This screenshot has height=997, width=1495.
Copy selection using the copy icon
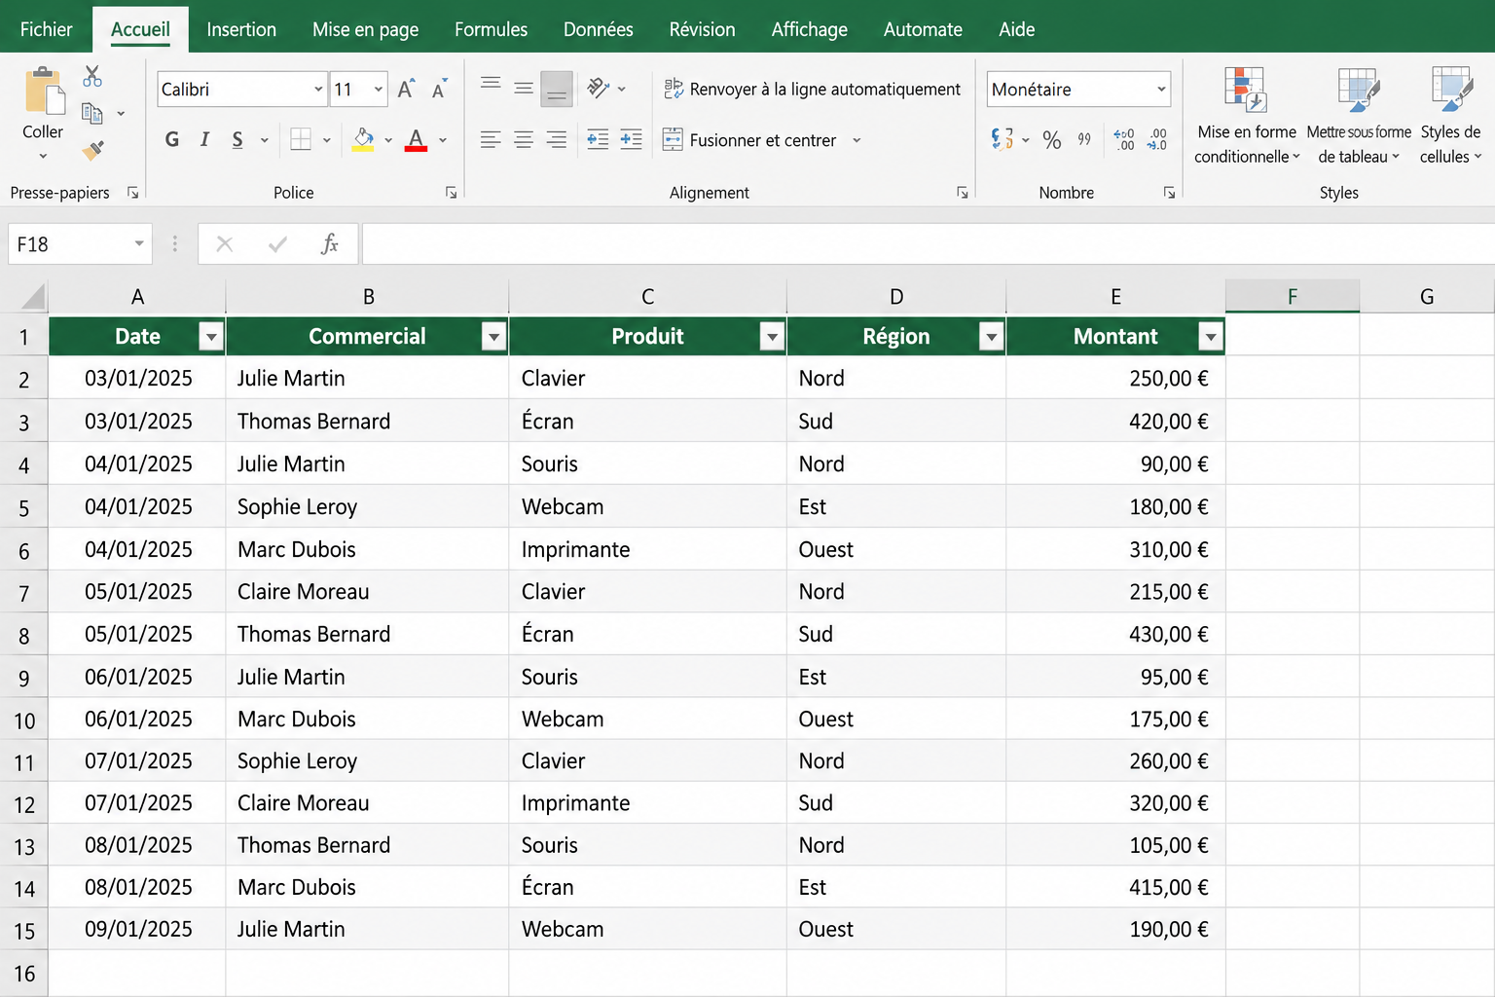tap(92, 114)
